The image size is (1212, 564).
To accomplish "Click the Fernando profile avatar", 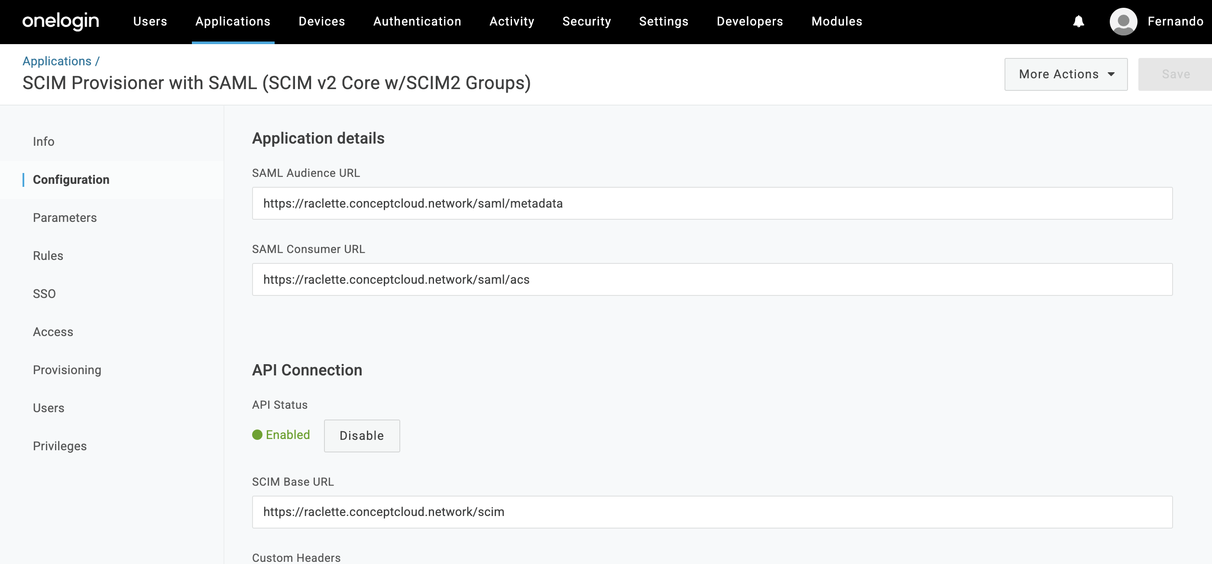I will coord(1124,22).
